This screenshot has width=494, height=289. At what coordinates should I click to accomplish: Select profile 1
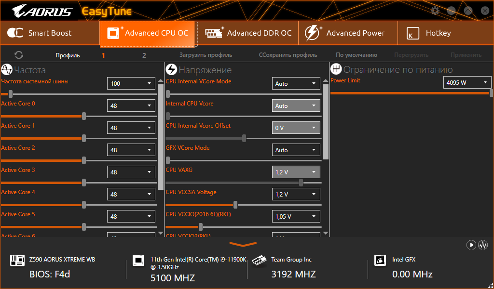[x=103, y=55]
